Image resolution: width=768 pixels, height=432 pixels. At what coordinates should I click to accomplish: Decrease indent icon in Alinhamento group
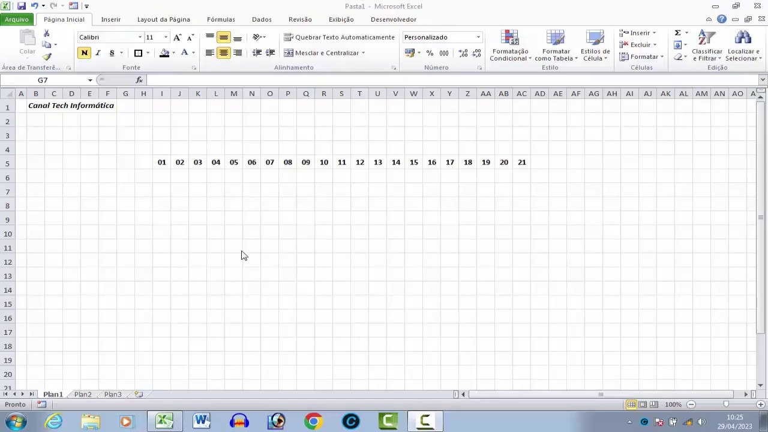pyautogui.click(x=257, y=53)
